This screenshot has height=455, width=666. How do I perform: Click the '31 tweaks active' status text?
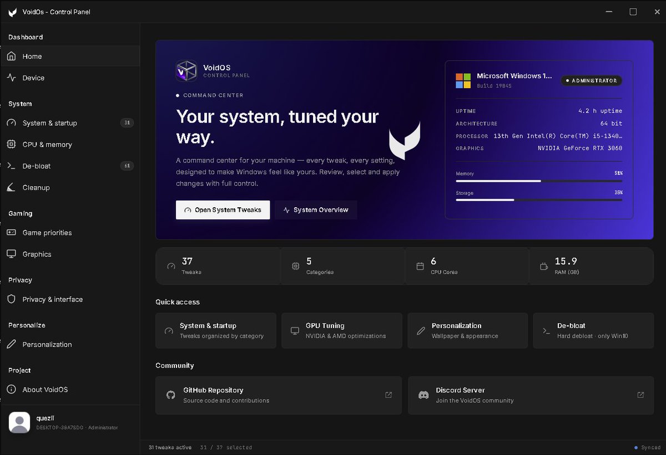click(x=170, y=447)
